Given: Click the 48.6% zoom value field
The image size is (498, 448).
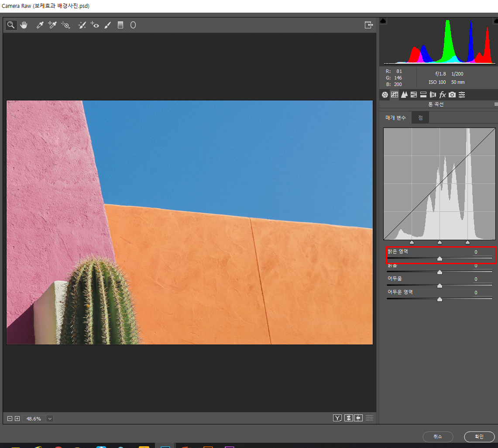Looking at the screenshot, I should click(34, 419).
